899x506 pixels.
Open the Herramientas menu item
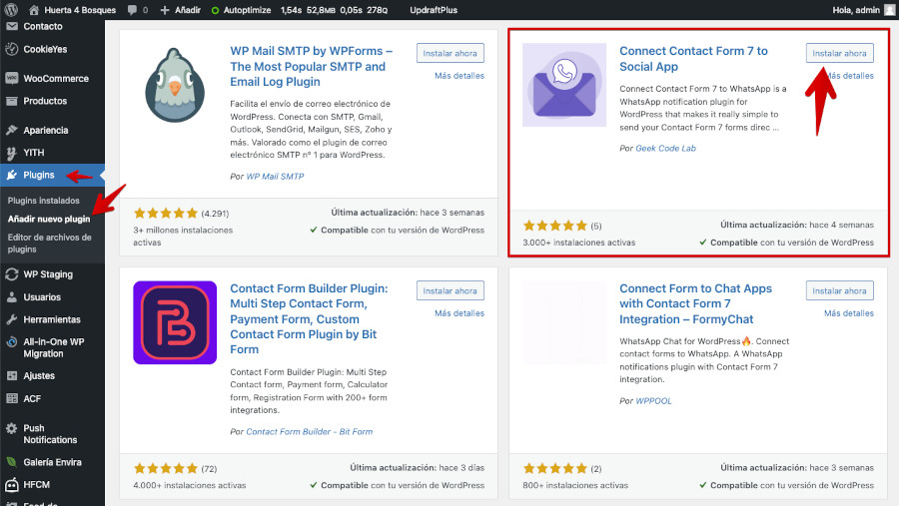[x=52, y=319]
